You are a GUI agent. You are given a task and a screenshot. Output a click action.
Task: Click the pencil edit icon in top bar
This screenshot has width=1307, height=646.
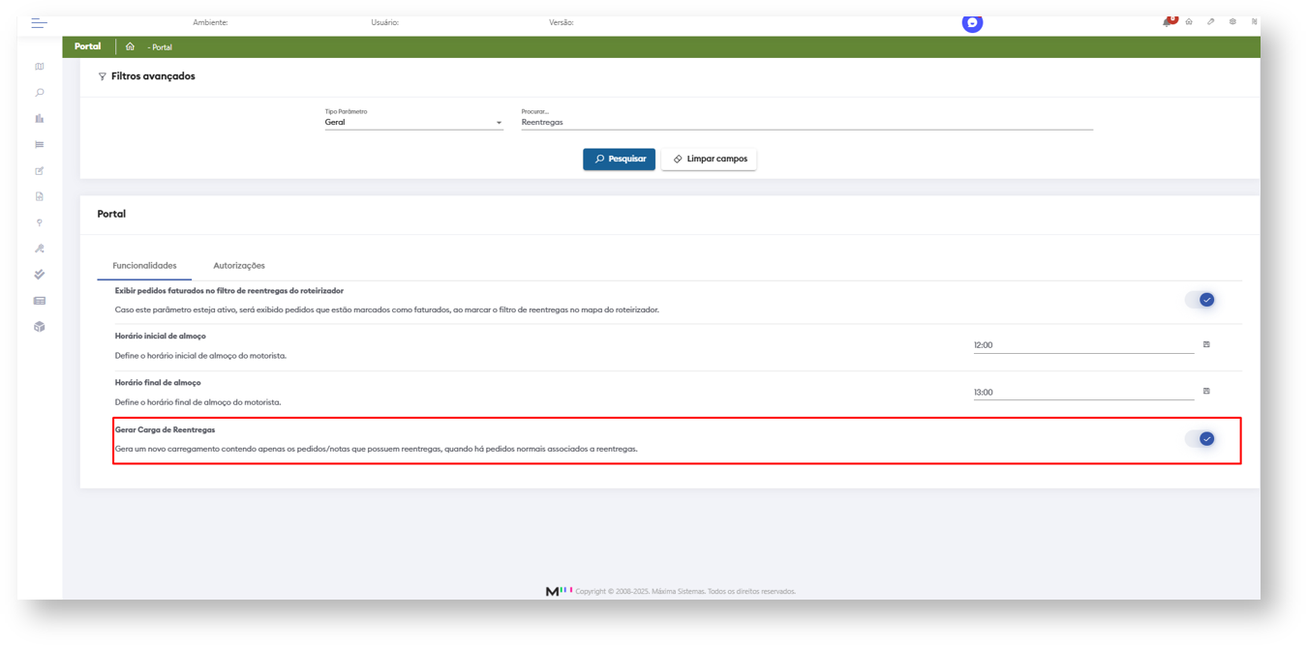coord(1211,21)
